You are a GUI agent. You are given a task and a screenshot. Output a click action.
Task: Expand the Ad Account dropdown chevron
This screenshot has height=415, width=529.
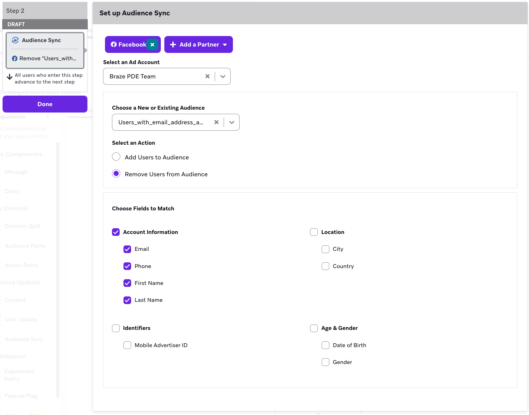(223, 76)
